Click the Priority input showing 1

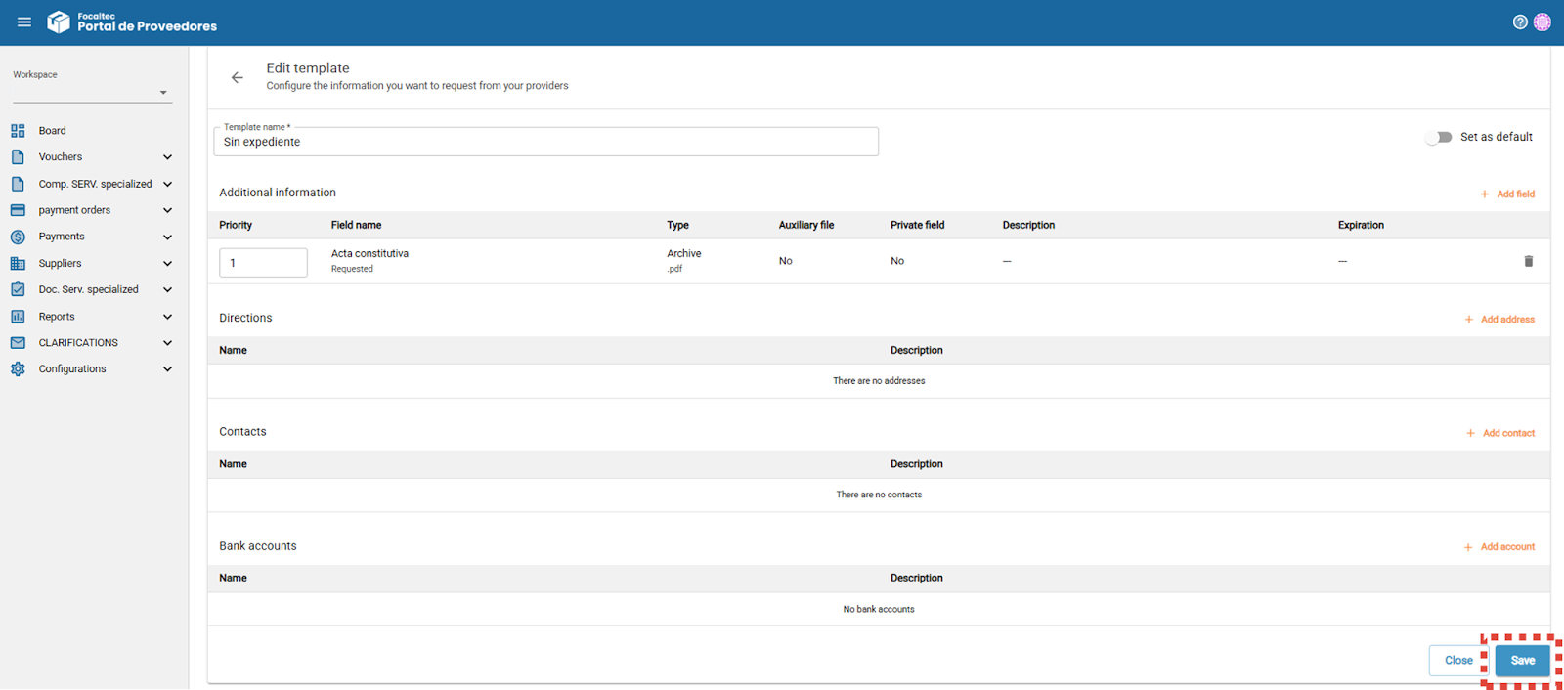263,262
